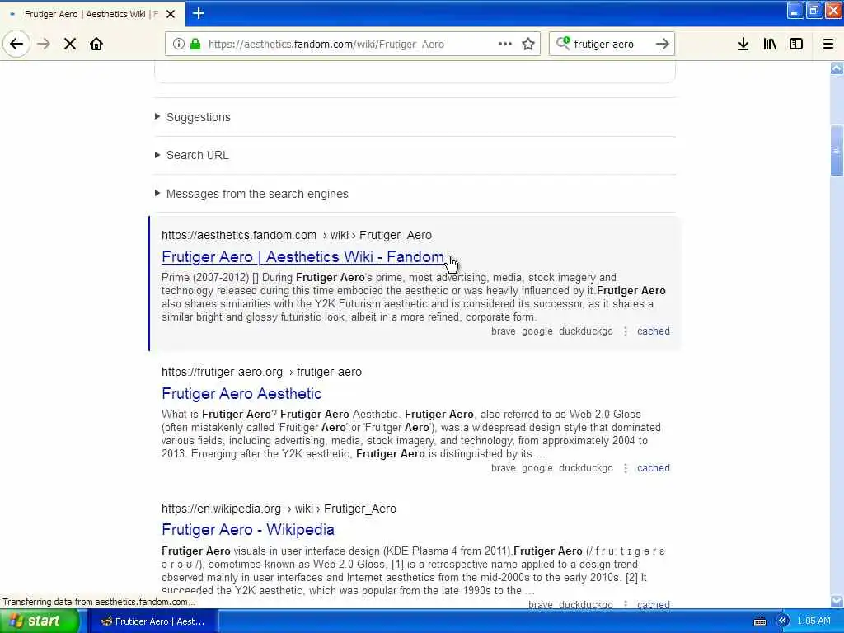Open the Firefox home page icon
The image size is (844, 633).
point(96,44)
